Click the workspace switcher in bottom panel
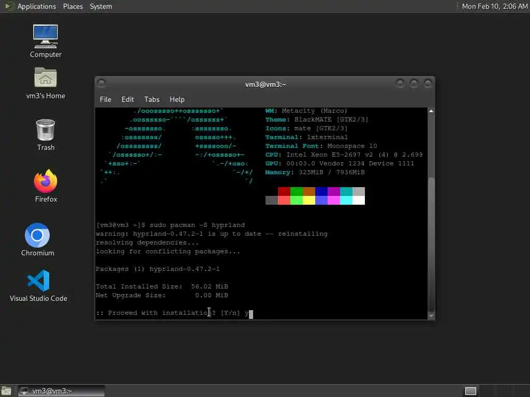The width and height of the screenshot is (530, 397). (x=470, y=391)
